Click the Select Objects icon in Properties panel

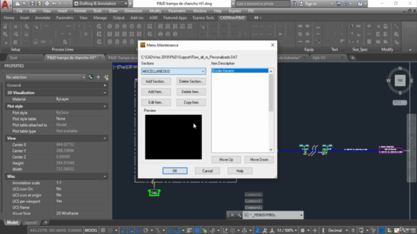98,77
